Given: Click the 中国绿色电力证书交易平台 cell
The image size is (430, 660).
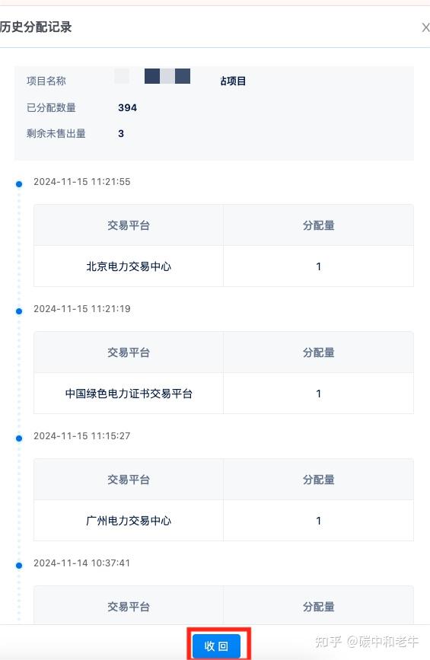Looking at the screenshot, I should point(129,394).
